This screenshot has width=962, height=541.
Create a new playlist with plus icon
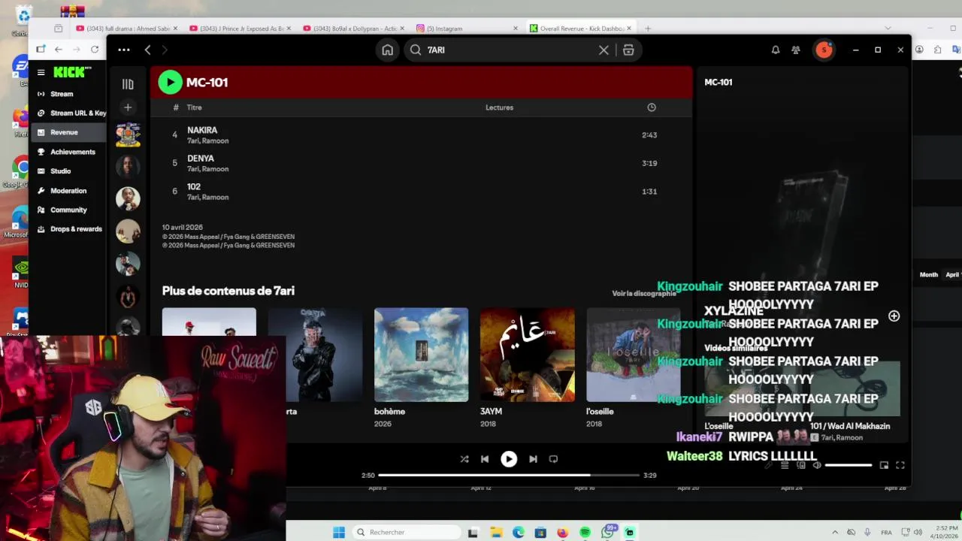(128, 107)
